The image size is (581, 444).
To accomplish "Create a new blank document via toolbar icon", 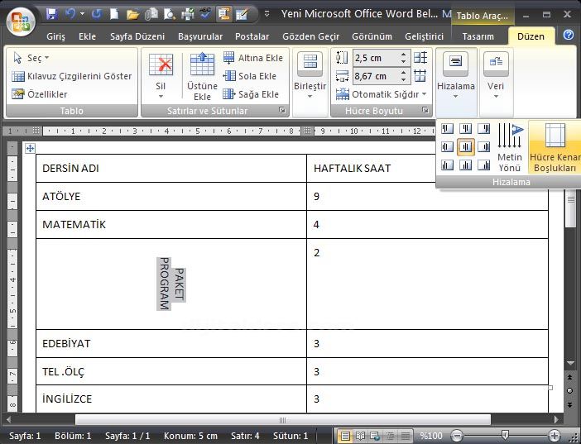I will click(x=114, y=14).
